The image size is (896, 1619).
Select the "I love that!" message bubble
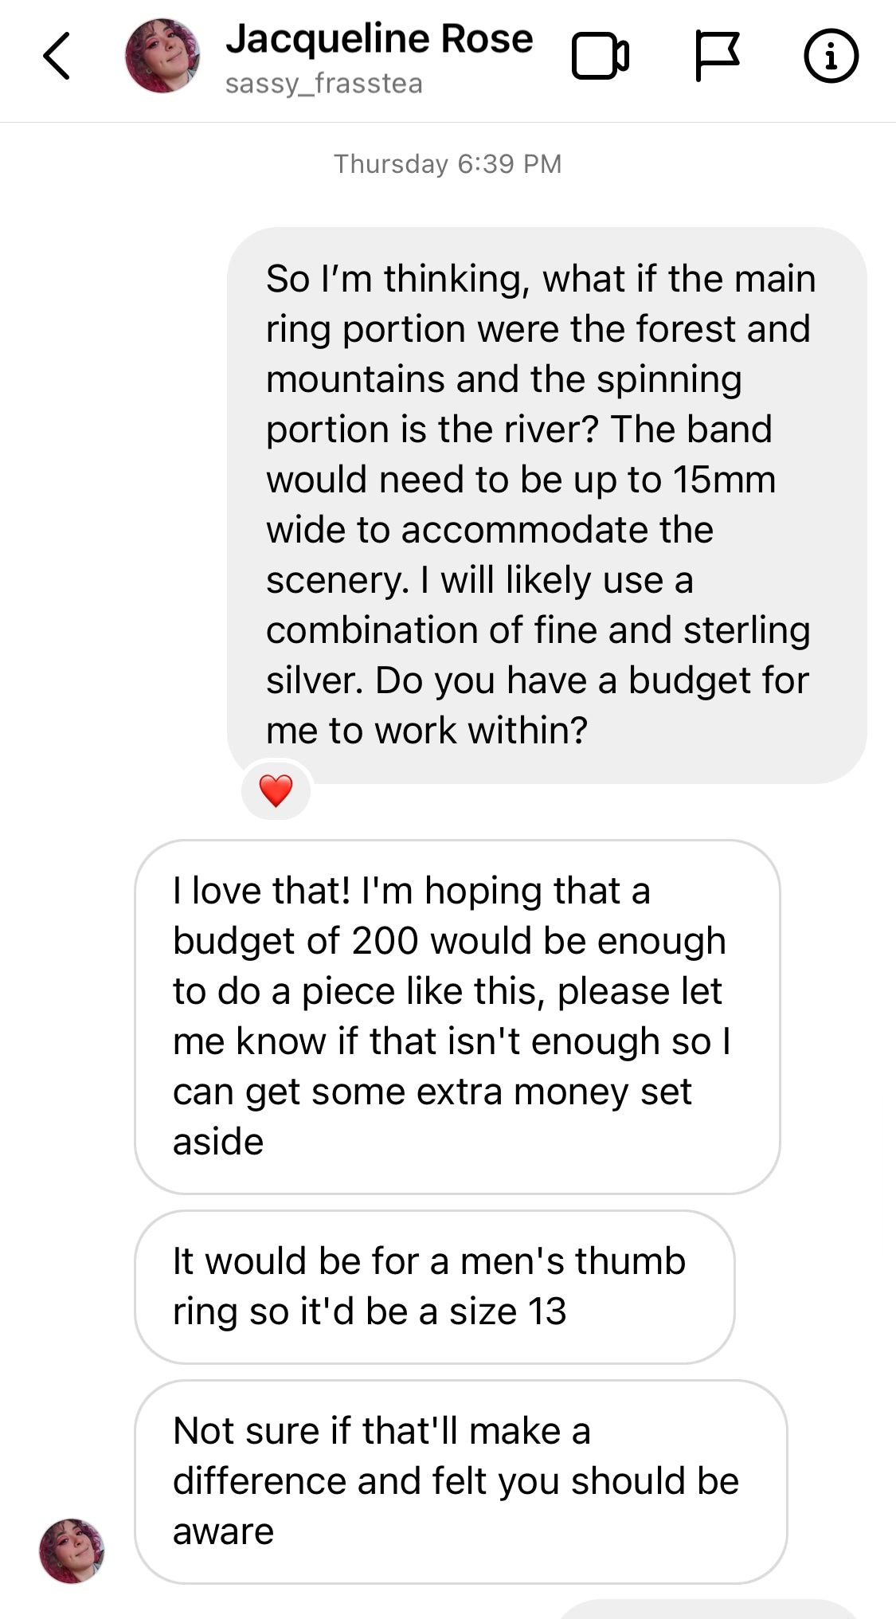[456, 1016]
